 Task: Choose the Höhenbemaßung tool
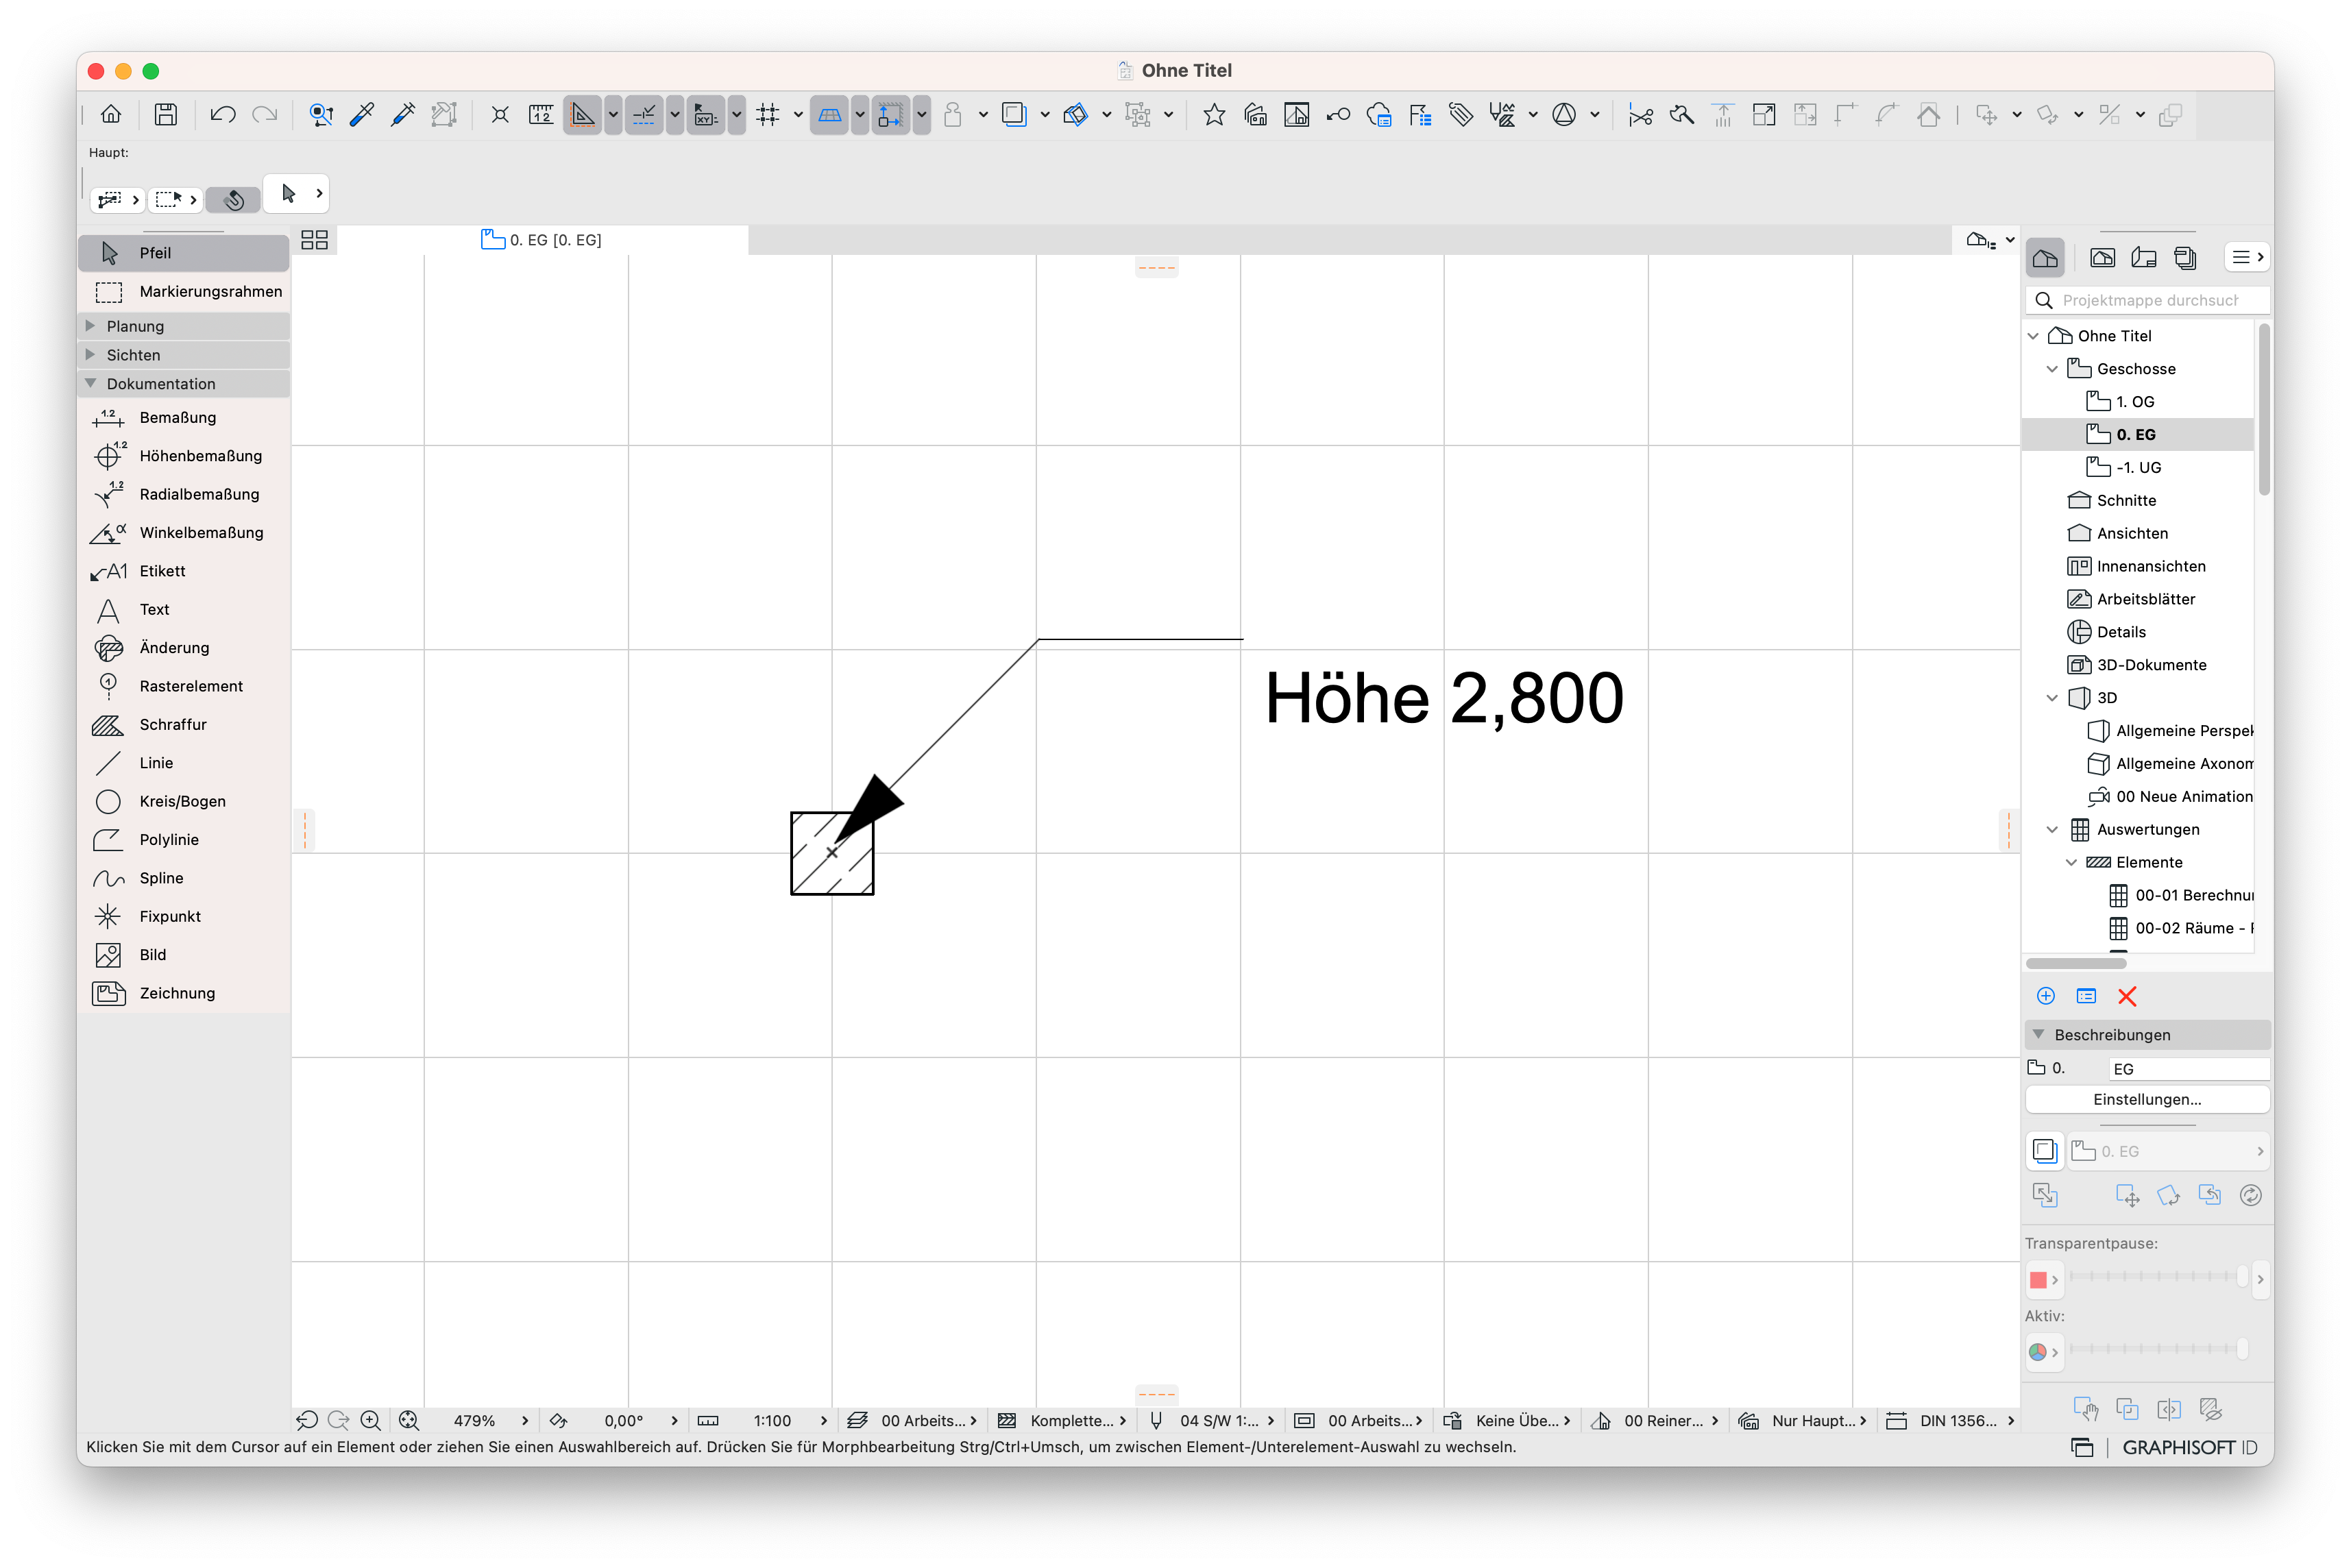(184, 456)
